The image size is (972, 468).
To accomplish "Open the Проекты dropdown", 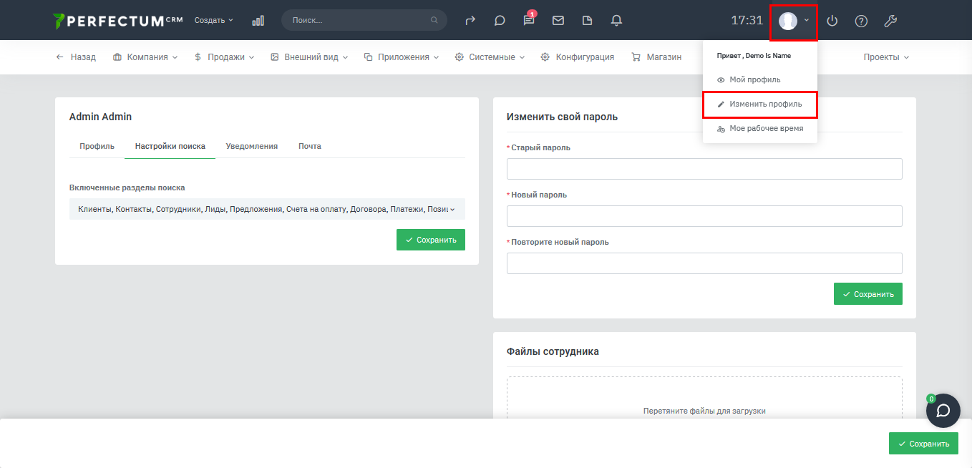I will pyautogui.click(x=885, y=57).
